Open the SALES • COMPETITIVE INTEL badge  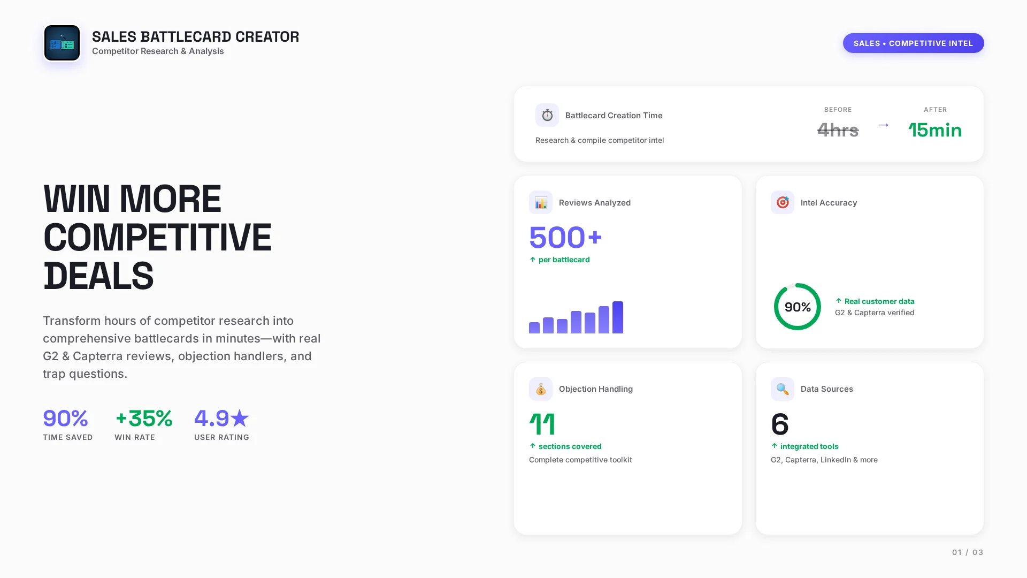(x=913, y=43)
